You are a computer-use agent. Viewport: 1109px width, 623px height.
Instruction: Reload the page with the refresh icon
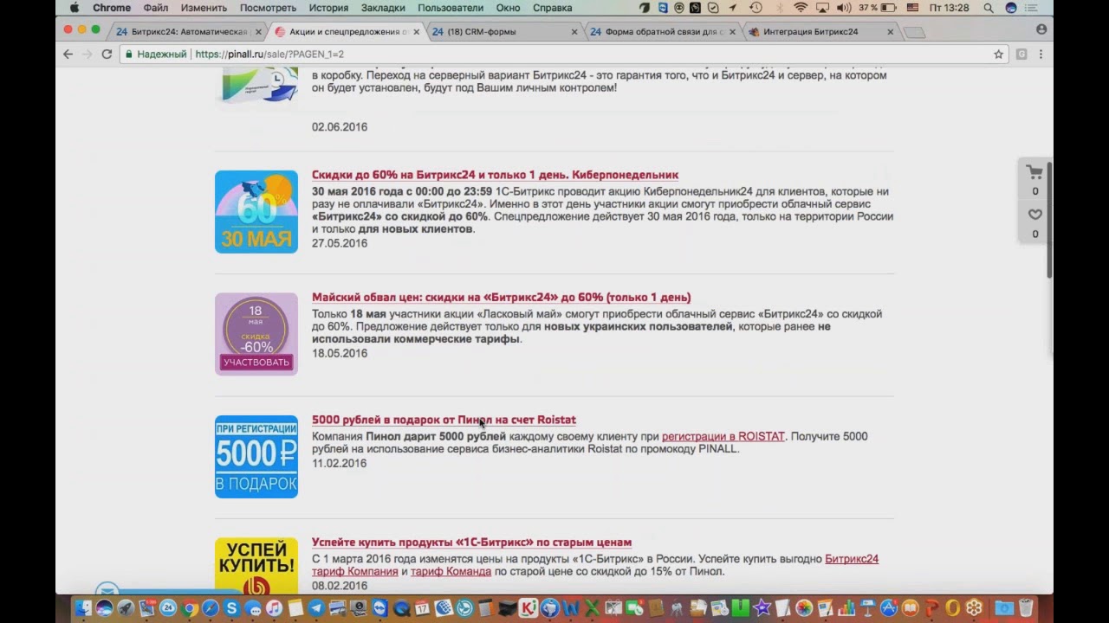pos(107,54)
